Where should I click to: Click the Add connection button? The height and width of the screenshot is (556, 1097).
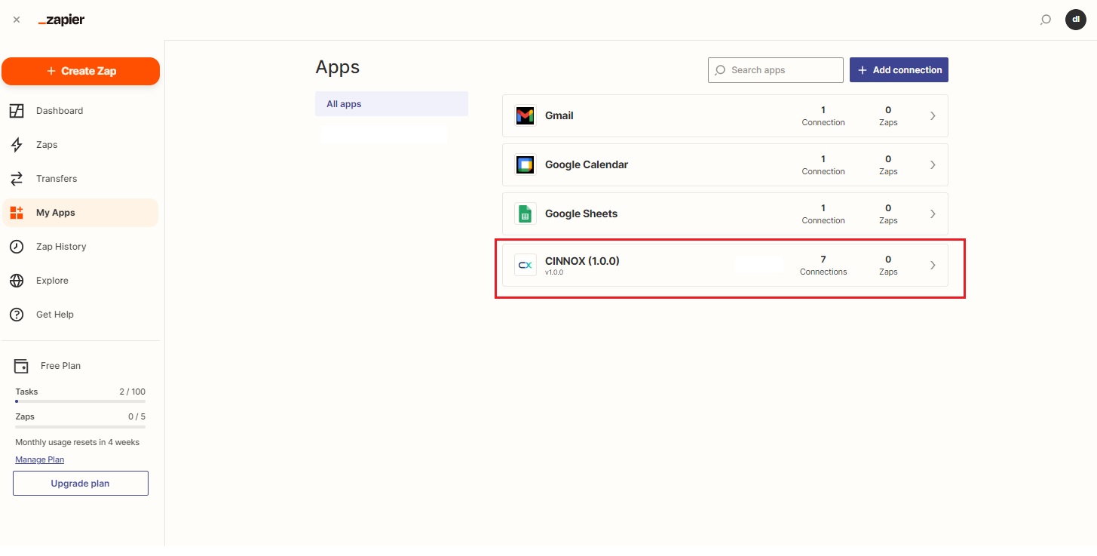pyautogui.click(x=899, y=70)
